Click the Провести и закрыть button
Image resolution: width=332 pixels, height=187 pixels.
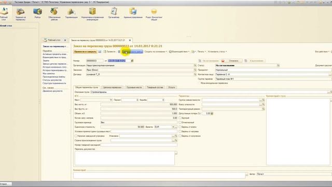[85, 51]
